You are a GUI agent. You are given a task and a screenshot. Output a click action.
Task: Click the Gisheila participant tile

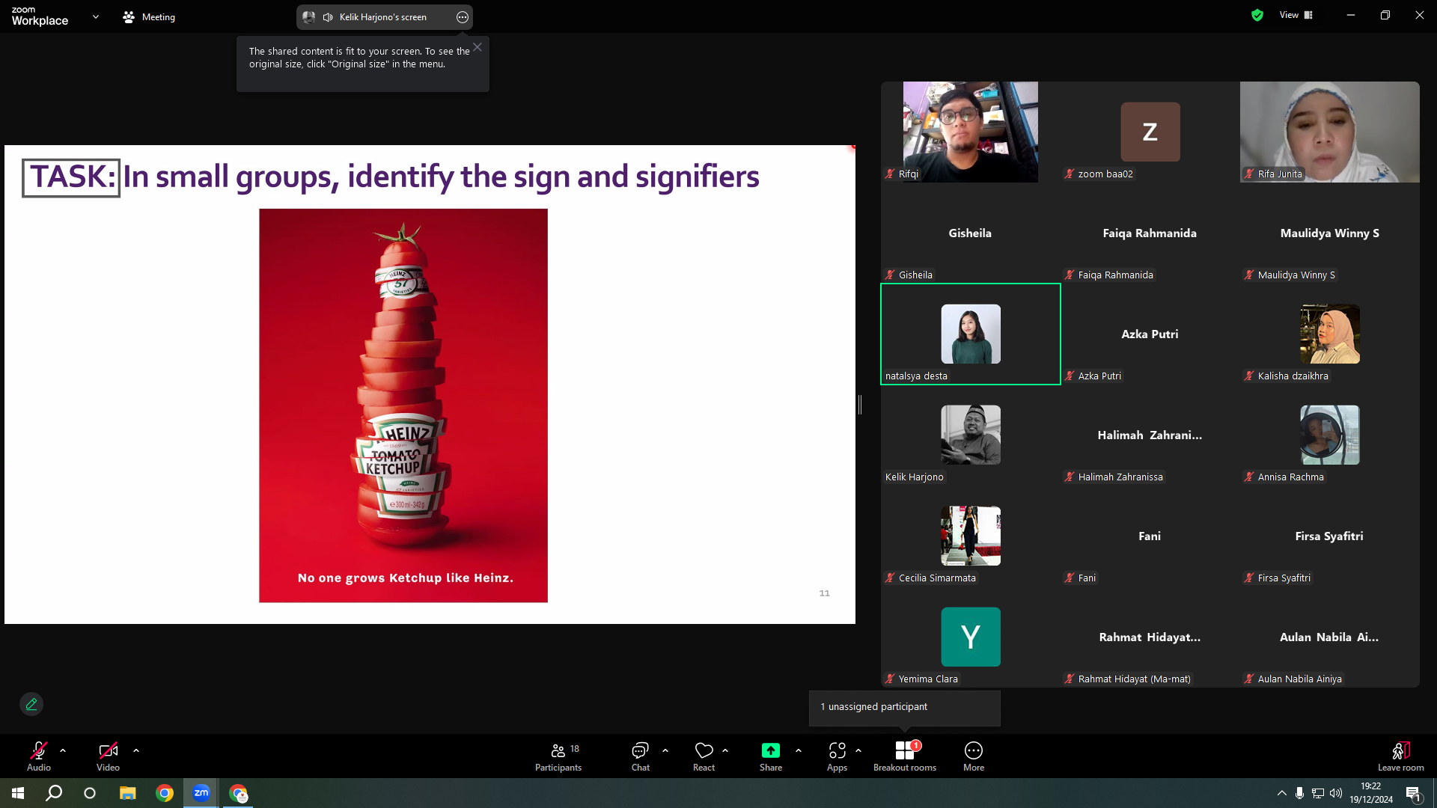click(x=971, y=233)
